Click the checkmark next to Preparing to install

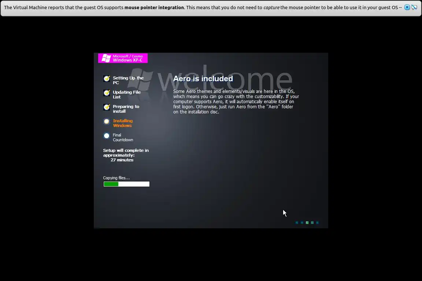[x=107, y=107]
